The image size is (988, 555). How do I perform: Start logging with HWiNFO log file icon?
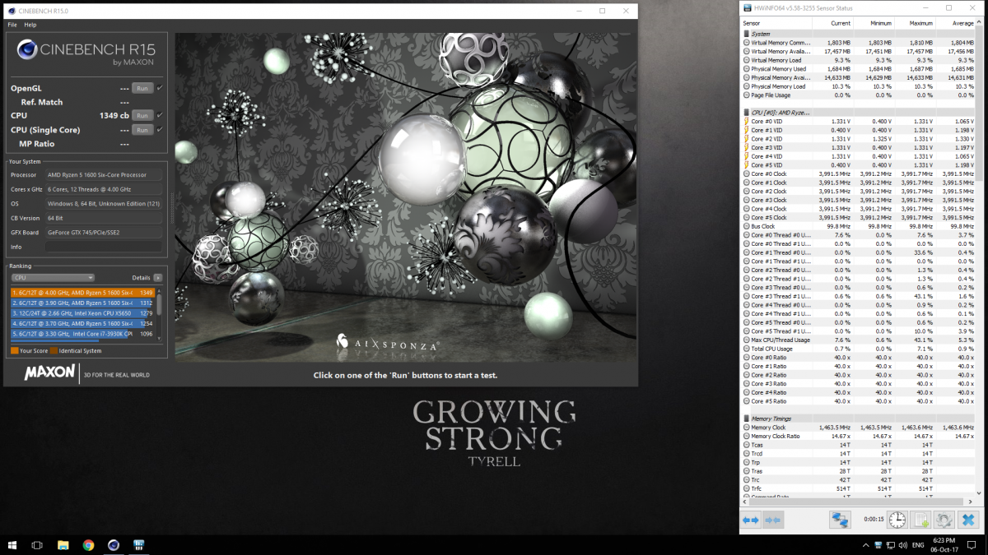pyautogui.click(x=921, y=520)
